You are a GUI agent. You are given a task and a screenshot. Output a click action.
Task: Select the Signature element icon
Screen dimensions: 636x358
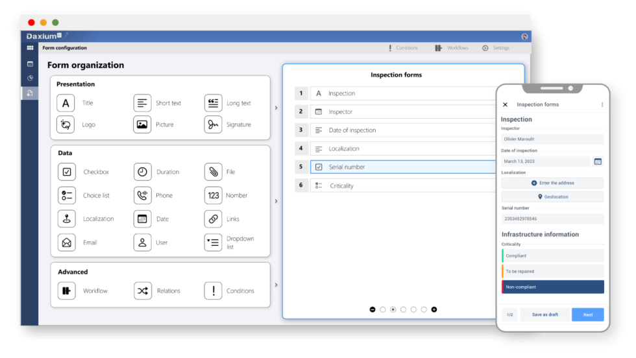tap(213, 125)
